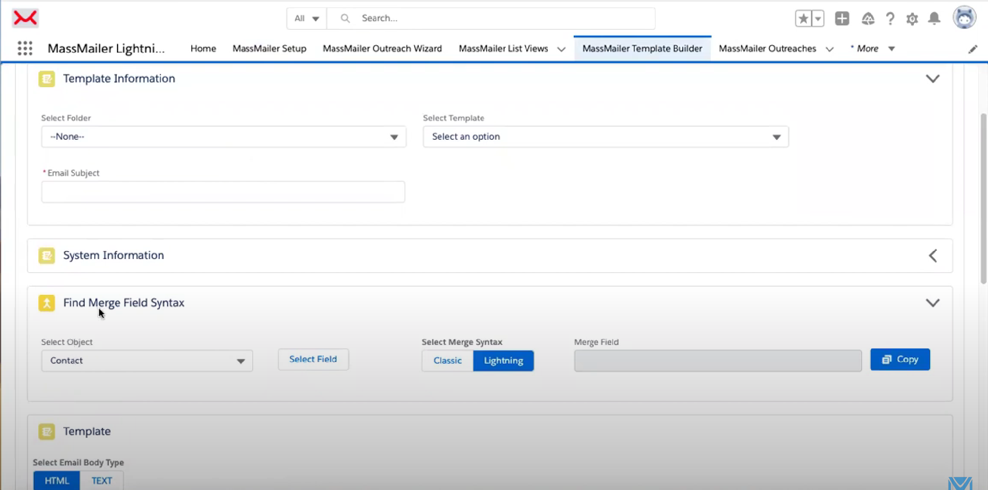Click the Find Merge Field Syntax heading

click(x=124, y=303)
